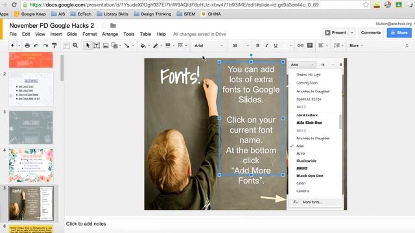Open the text Align dropdown
The width and height of the screenshot is (415, 233).
tap(323, 45)
